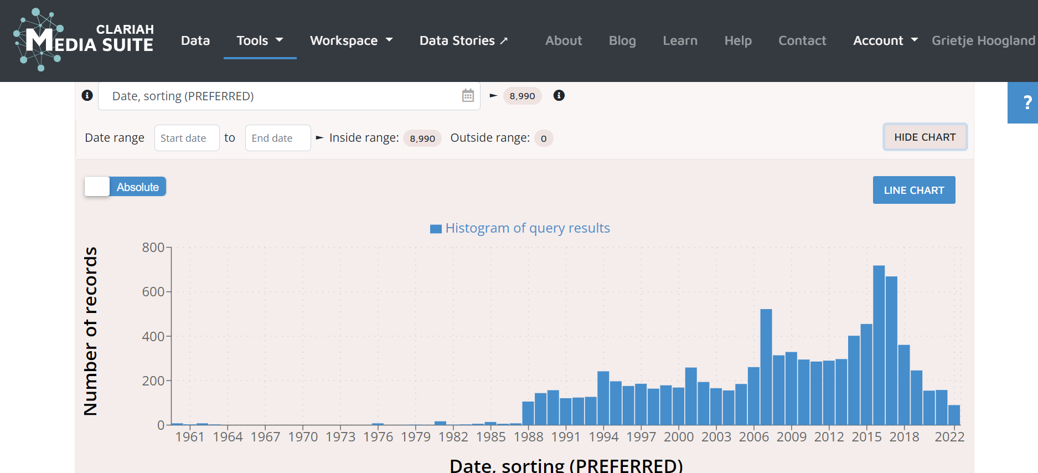Click the Start date input field
Image resolution: width=1038 pixels, height=473 pixels.
[x=187, y=138]
